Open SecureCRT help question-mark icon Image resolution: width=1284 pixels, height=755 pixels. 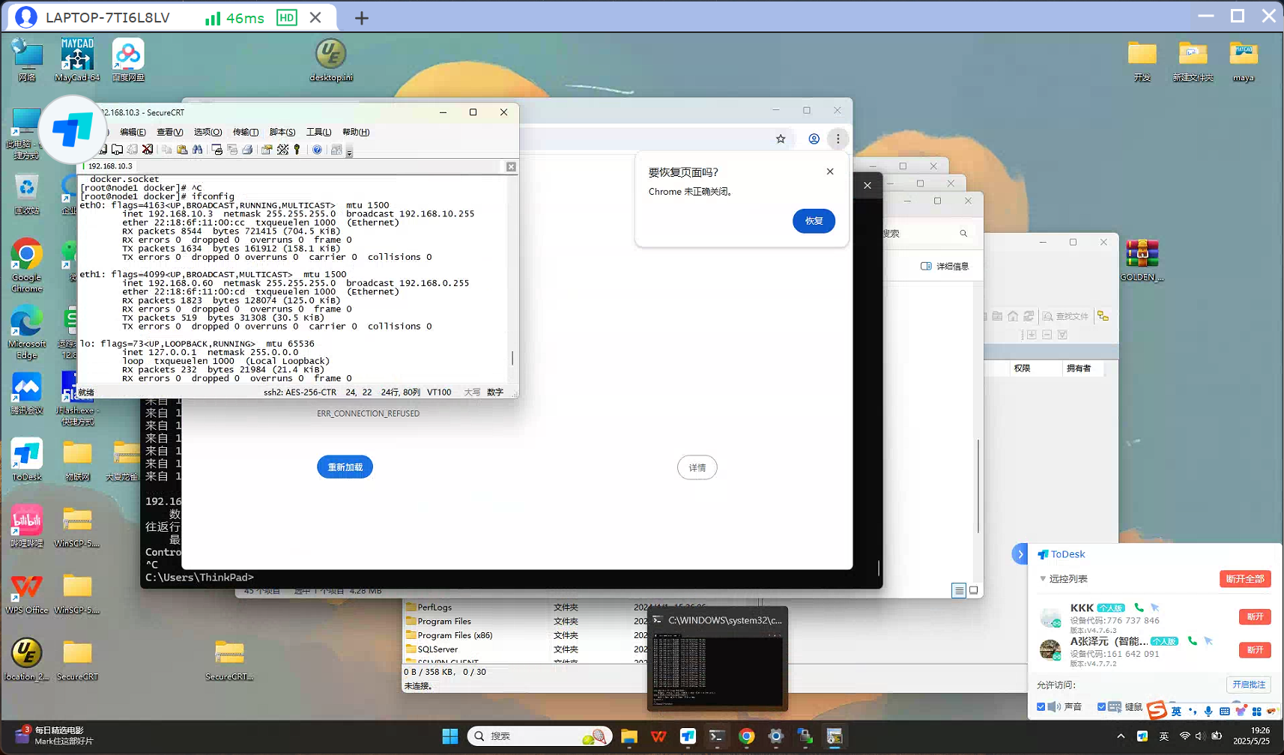coord(318,150)
